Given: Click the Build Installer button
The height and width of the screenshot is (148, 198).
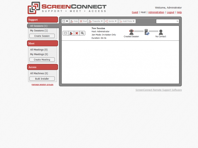Looking at the screenshot, I should point(42,79).
